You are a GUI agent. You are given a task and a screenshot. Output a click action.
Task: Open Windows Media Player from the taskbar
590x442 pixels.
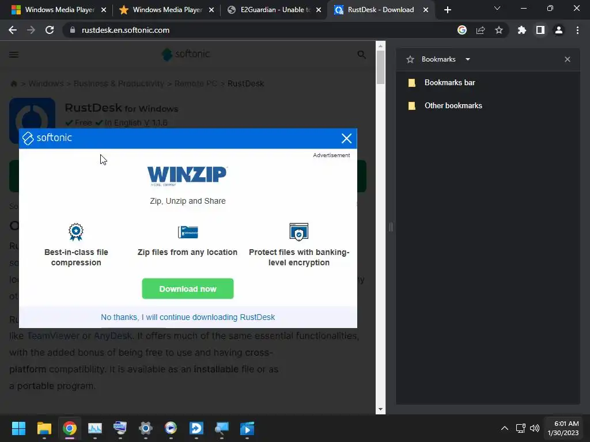tap(171, 428)
